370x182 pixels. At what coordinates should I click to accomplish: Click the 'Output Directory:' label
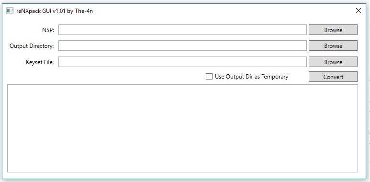pyautogui.click(x=32, y=46)
